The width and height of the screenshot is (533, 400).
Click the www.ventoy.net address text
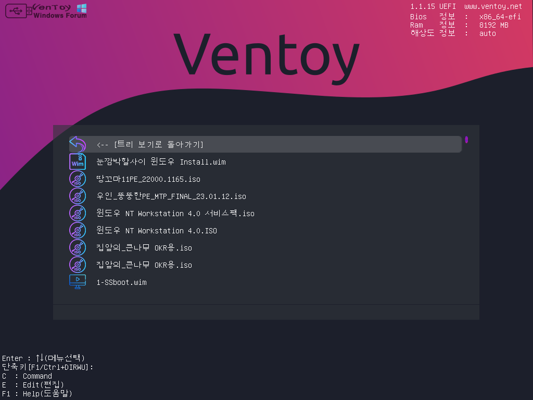[493, 6]
